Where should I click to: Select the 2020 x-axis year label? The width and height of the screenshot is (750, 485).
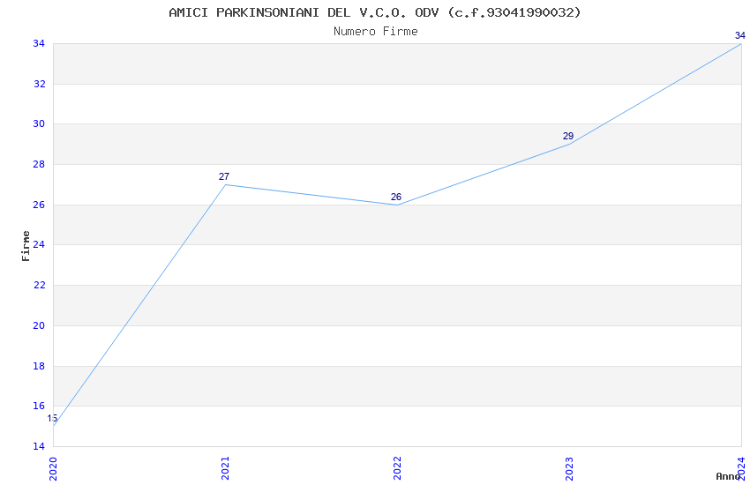(53, 469)
